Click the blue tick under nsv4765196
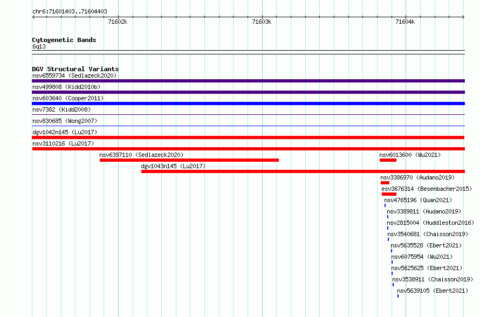 click(385, 205)
